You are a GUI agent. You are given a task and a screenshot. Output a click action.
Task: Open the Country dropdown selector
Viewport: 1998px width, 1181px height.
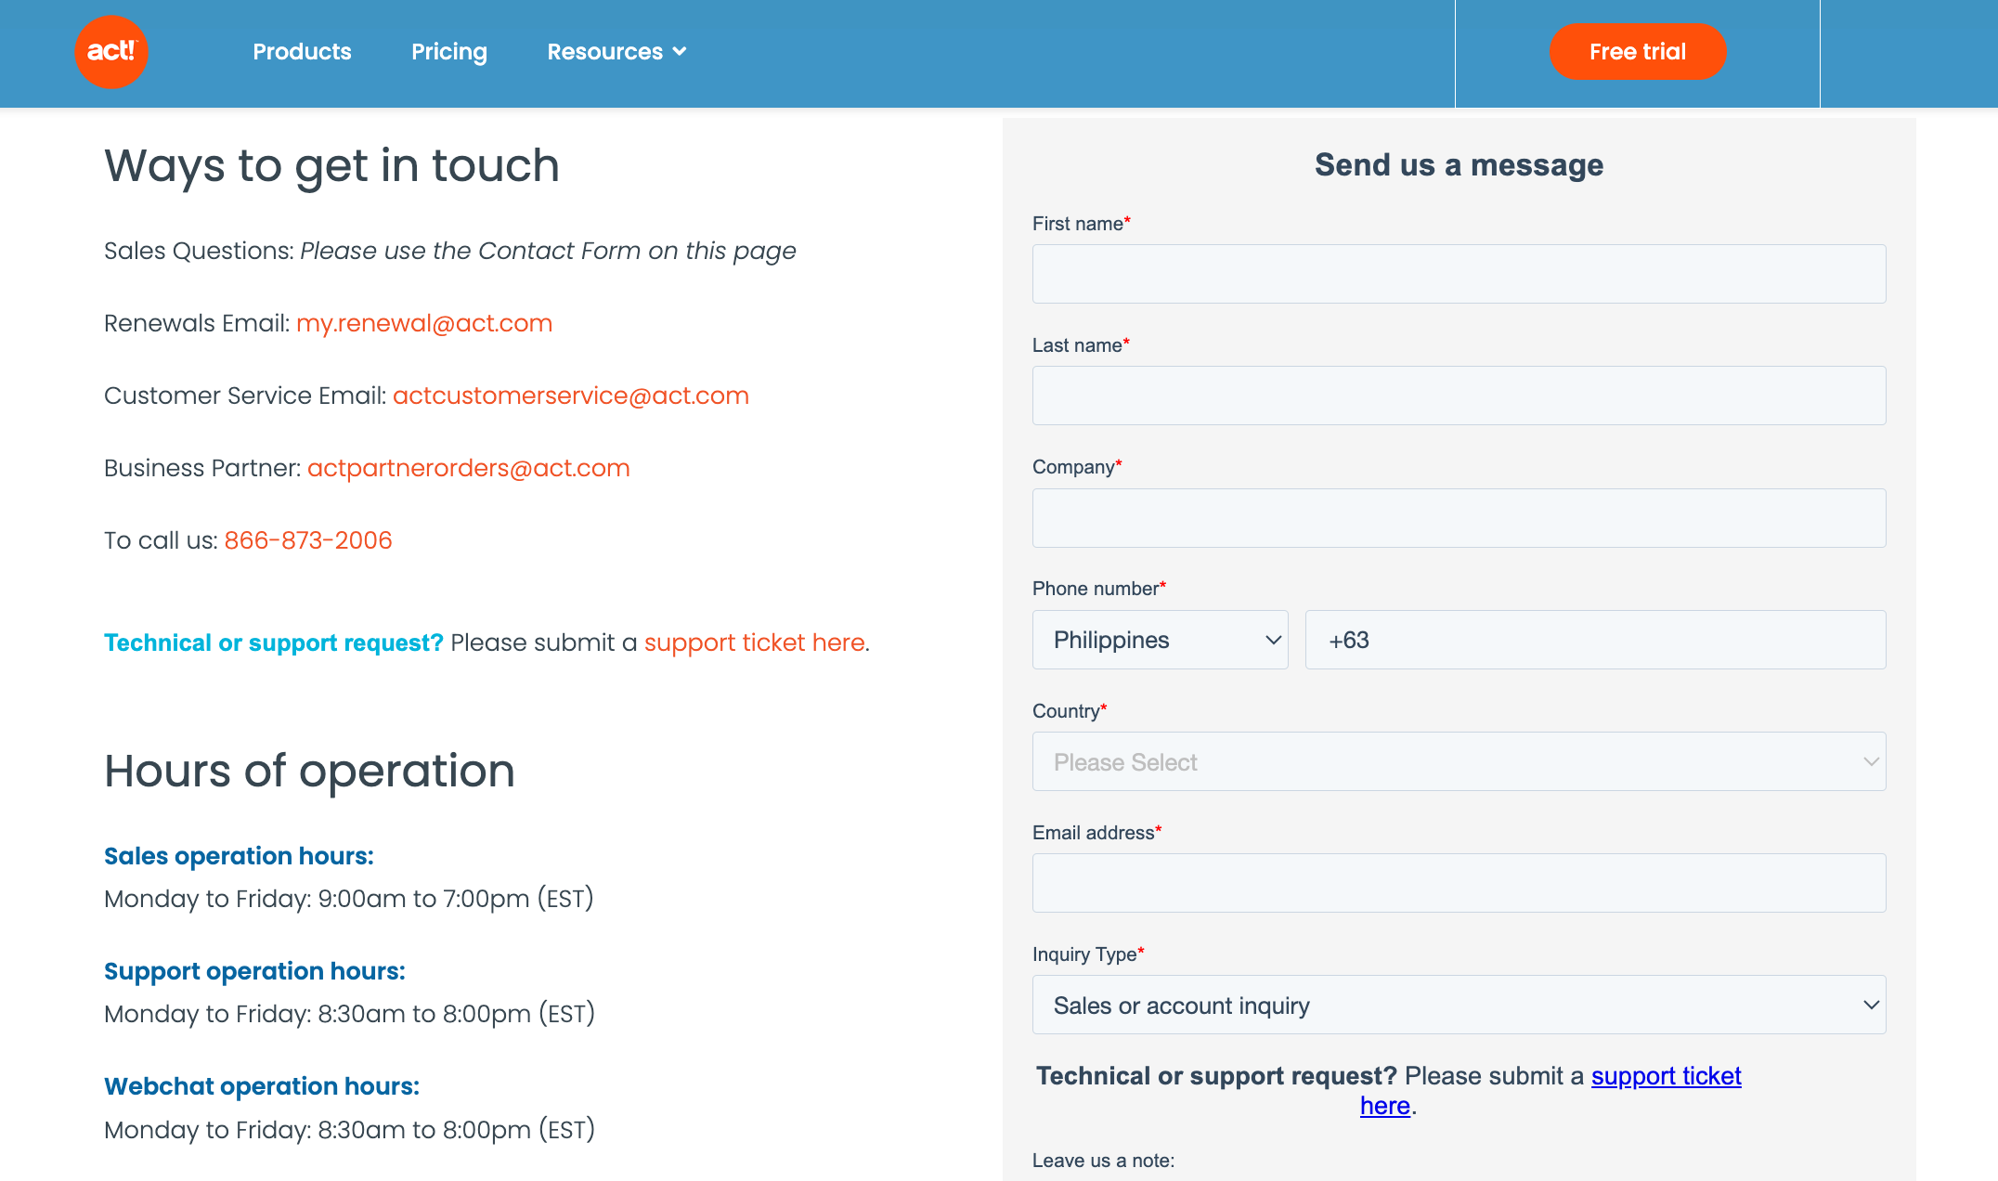tap(1458, 762)
